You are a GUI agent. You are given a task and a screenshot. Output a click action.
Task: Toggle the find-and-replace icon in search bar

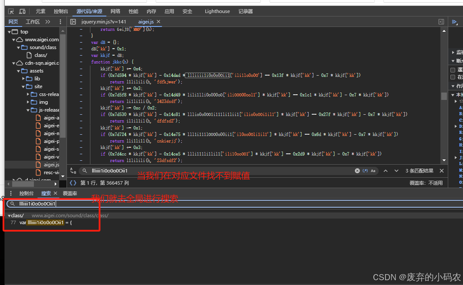click(x=73, y=171)
